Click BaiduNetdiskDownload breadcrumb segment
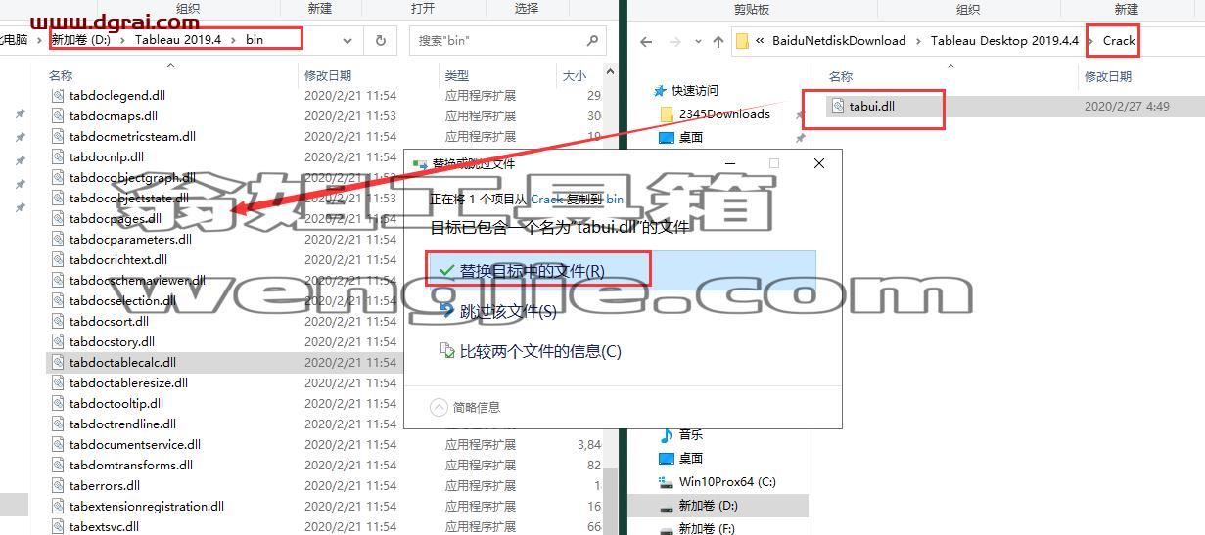Viewport: 1205px width, 535px height. coord(839,41)
